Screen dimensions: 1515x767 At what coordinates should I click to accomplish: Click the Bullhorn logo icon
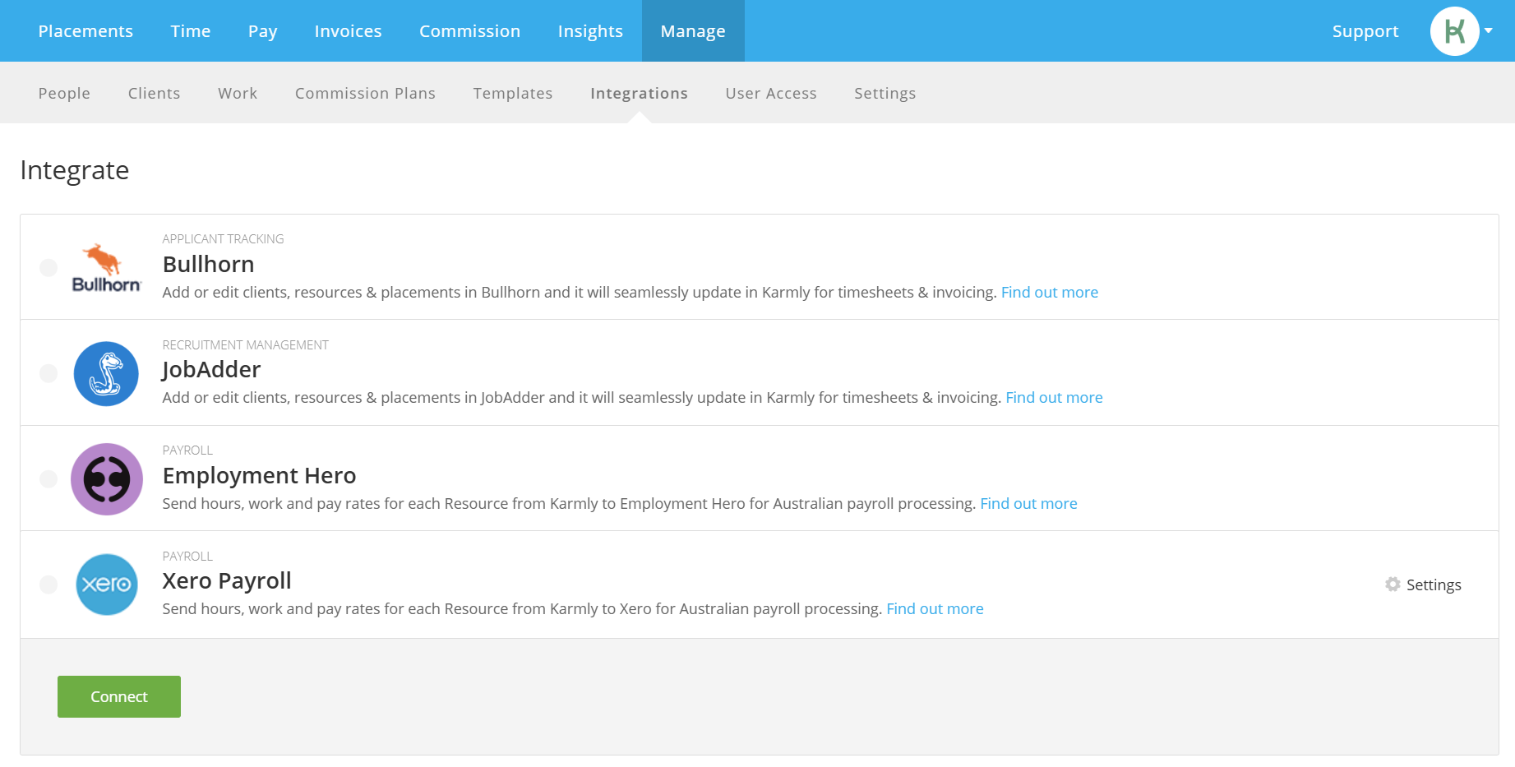(107, 268)
